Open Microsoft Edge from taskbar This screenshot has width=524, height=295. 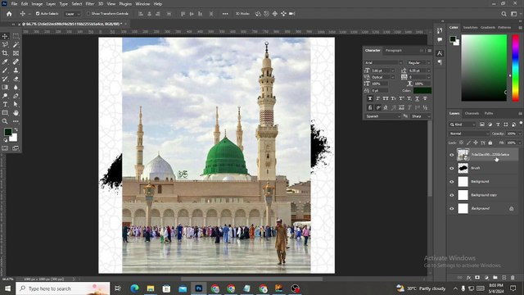(x=134, y=288)
